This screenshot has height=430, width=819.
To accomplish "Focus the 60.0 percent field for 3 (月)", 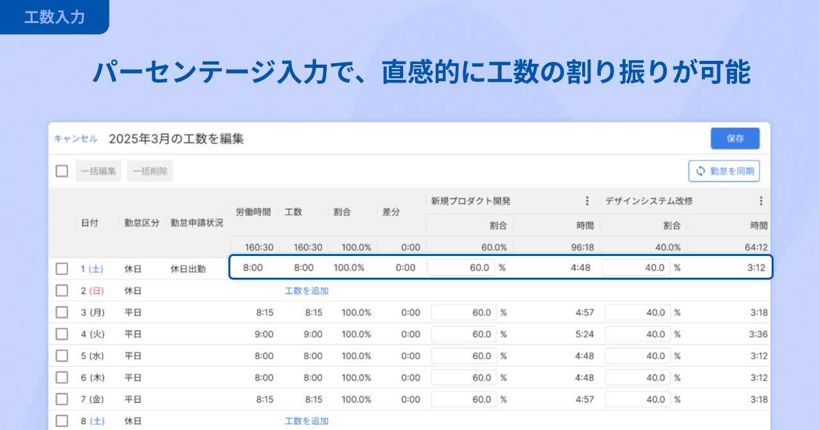I will click(x=463, y=312).
